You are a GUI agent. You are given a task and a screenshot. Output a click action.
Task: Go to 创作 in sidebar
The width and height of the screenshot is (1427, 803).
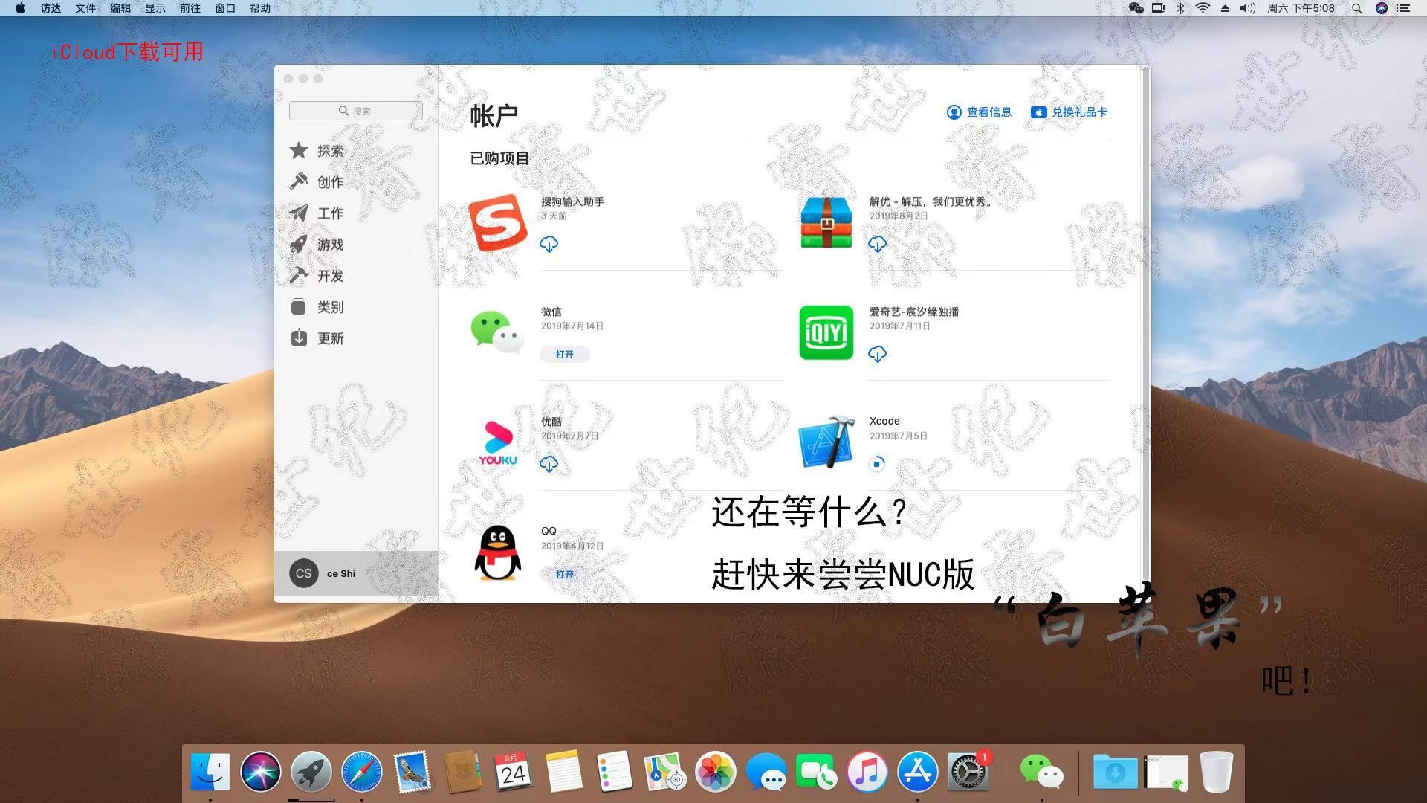tap(317, 182)
